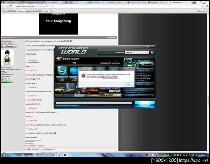Close the Need for Speed World launcher
This screenshot has width=210, height=164.
click(x=152, y=47)
